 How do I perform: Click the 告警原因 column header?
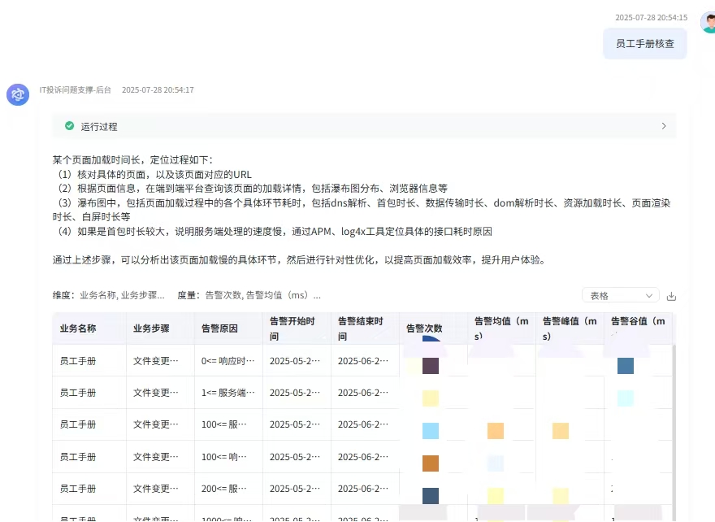[x=219, y=328]
